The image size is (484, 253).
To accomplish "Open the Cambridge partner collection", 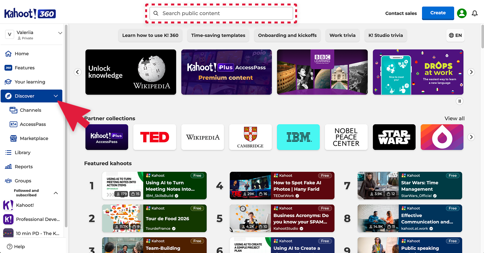I will tap(251, 137).
